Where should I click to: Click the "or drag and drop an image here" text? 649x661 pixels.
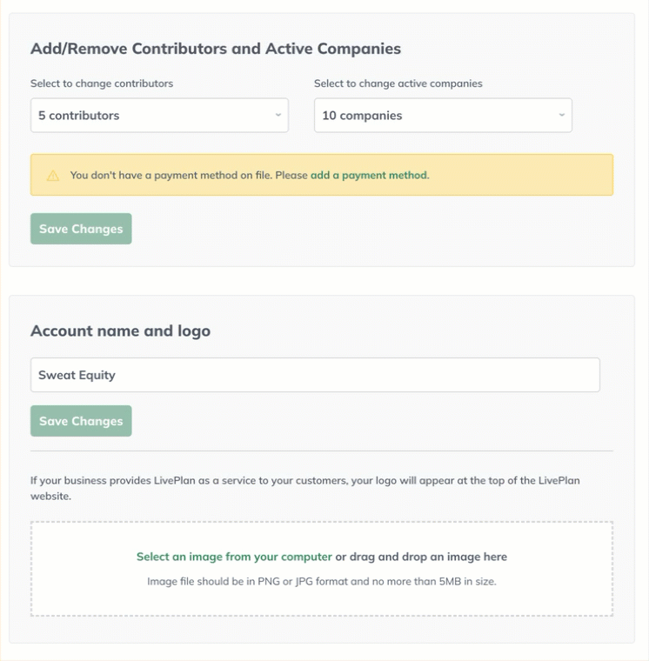pyautogui.click(x=421, y=557)
